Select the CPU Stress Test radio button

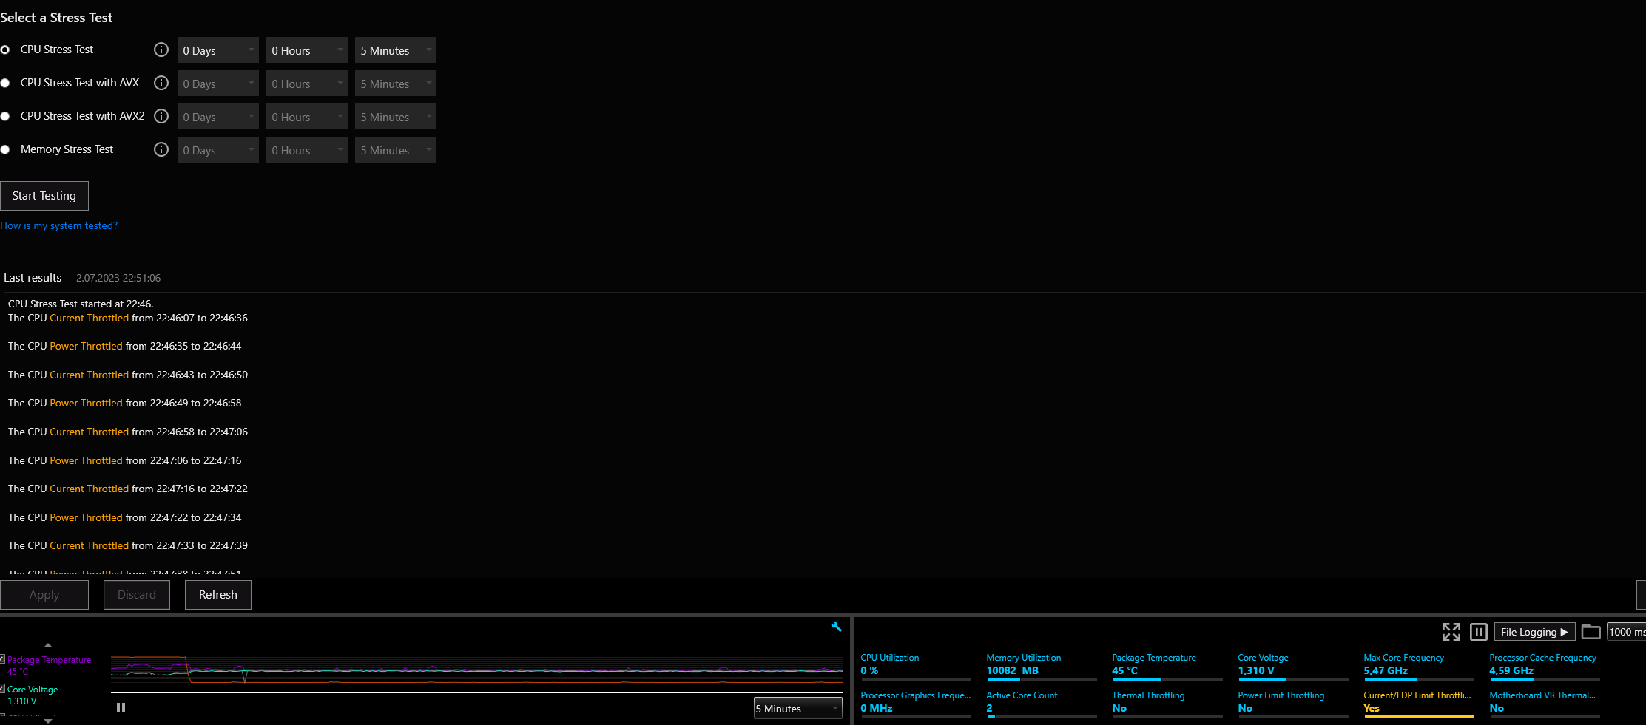[x=5, y=50]
